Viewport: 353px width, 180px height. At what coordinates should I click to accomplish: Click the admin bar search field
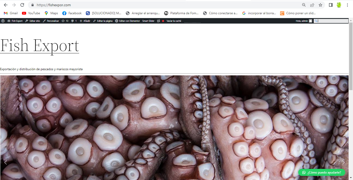331,21
